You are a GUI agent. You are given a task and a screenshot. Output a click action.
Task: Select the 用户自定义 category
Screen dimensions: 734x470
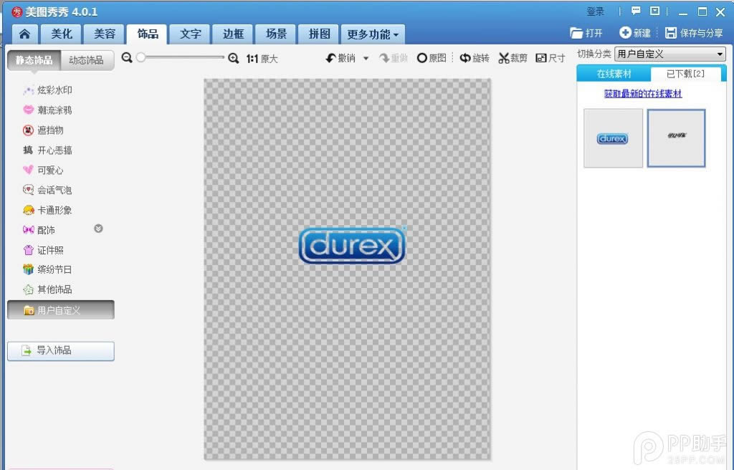coord(61,310)
